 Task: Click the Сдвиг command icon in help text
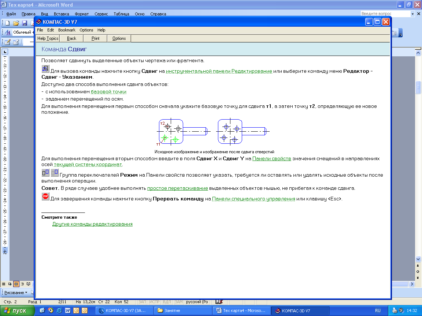pos(45,69)
